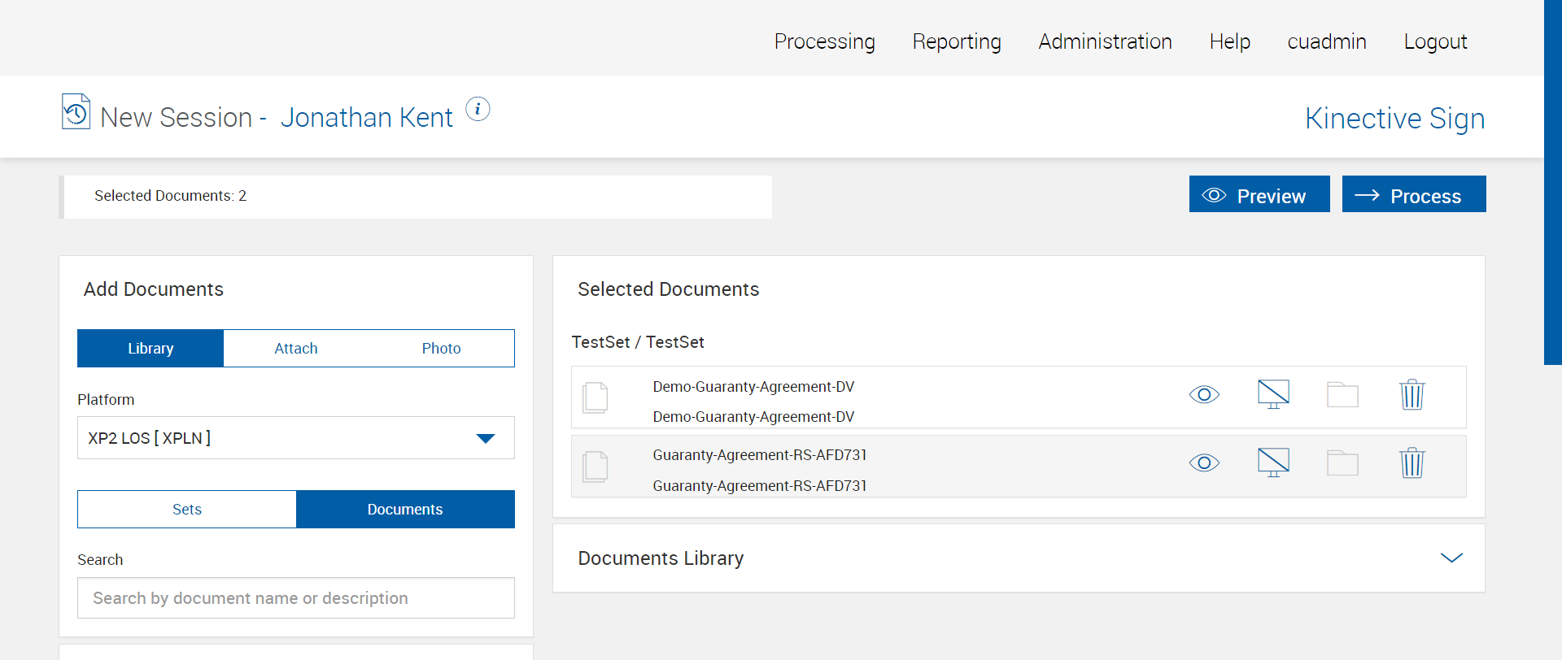Delete the Demo-Guaranty-Agreement-DV document

pos(1411,395)
